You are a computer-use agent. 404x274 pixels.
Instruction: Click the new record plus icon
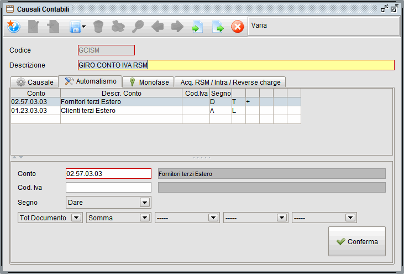coord(54,27)
